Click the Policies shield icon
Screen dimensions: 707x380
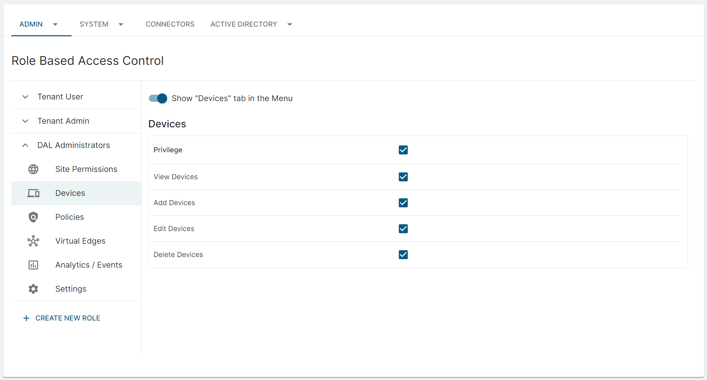pyautogui.click(x=33, y=217)
